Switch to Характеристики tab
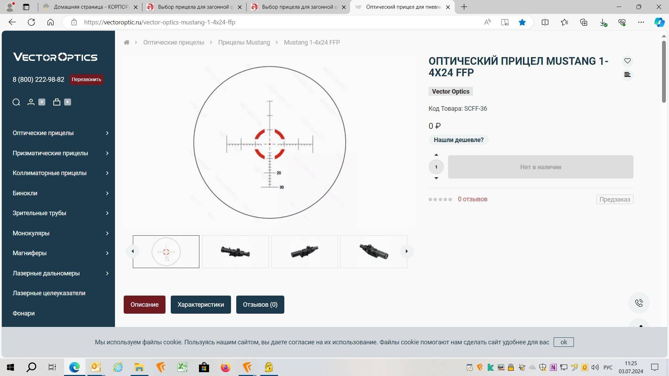The image size is (669, 376). 201,305
